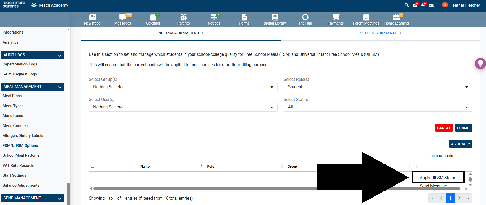Expand the Actions dropdown button
Viewport: 486px width, 205px height.
(x=460, y=144)
